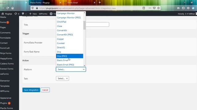This screenshot has height=110, width=197.
Task: Open WPForms in the admin bar
Action: click(x=43, y=14)
